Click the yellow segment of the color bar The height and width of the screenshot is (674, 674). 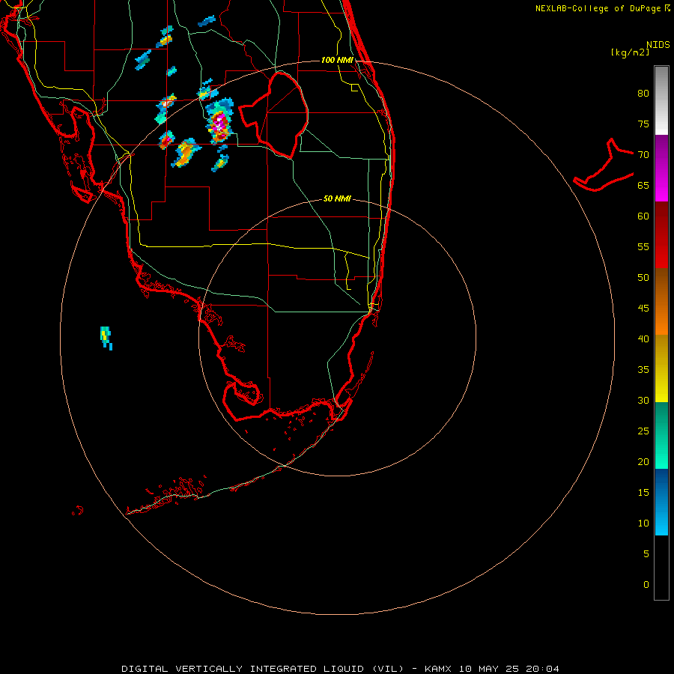(x=661, y=368)
